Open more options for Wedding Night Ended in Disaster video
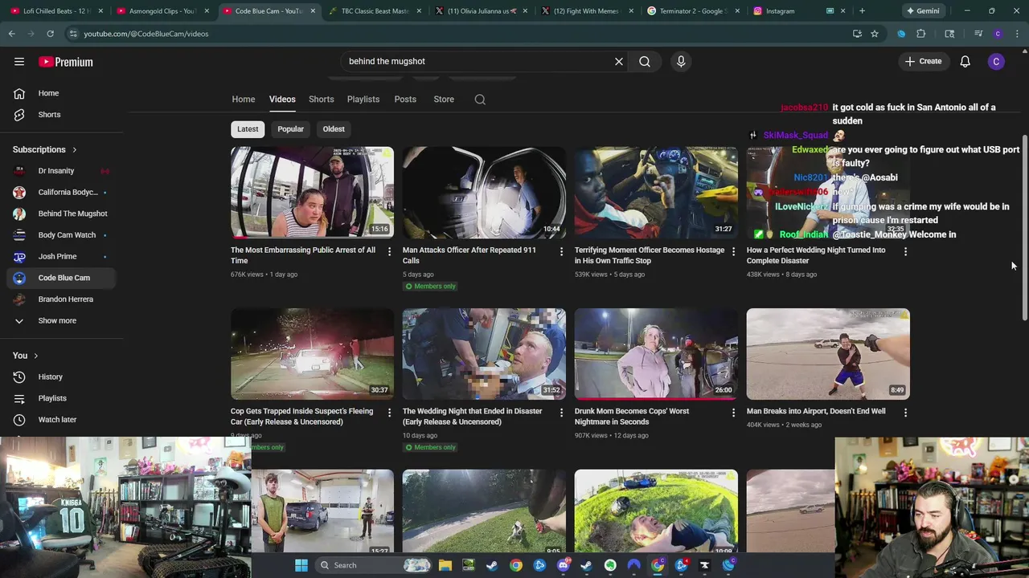 561,413
